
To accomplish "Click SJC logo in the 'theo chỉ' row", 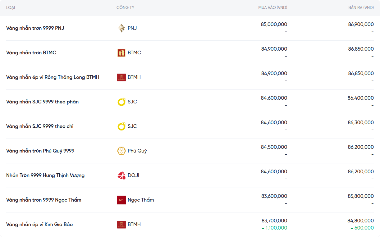I will click(x=121, y=126).
